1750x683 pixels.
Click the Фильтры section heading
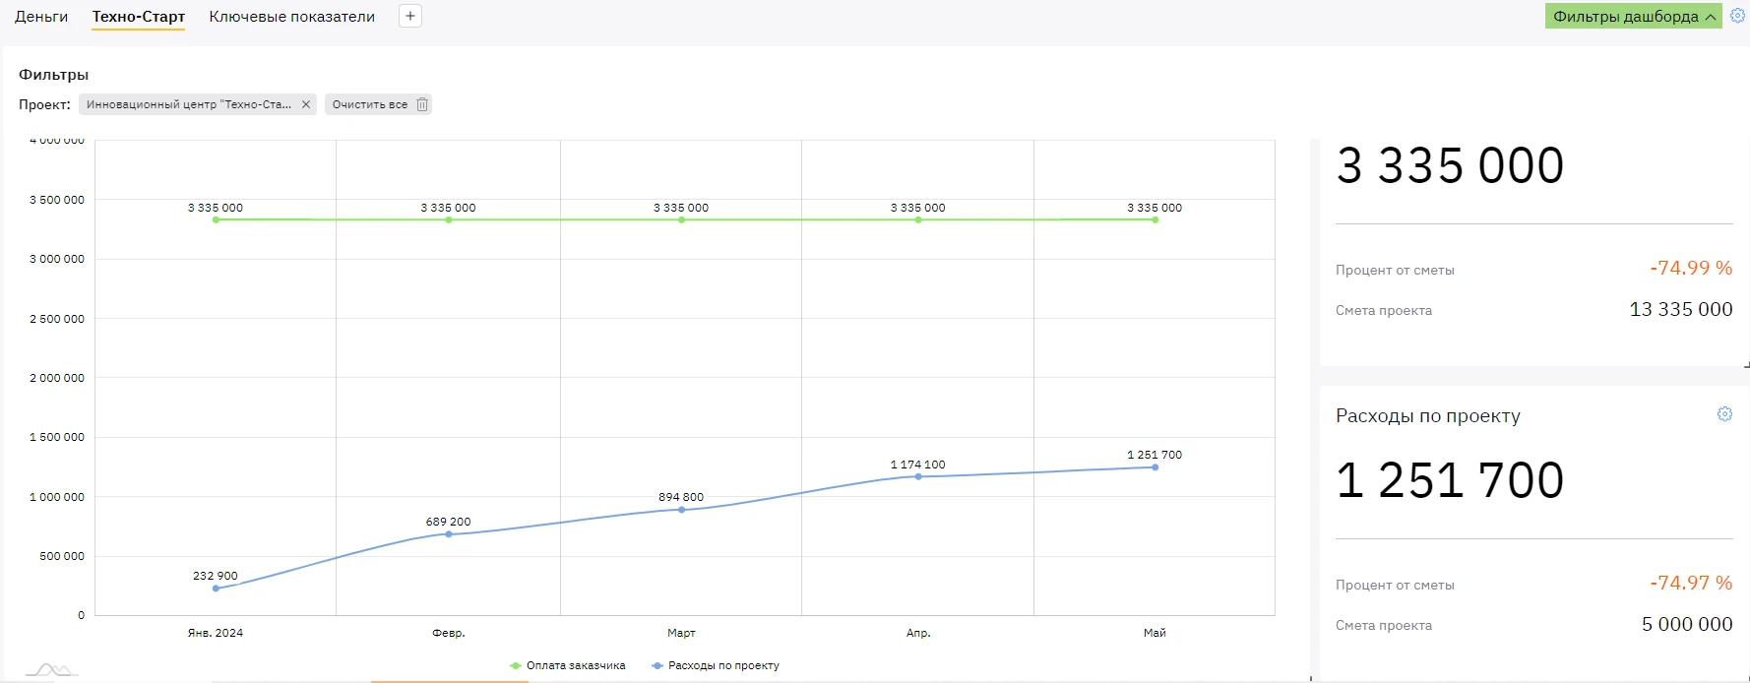click(x=53, y=75)
